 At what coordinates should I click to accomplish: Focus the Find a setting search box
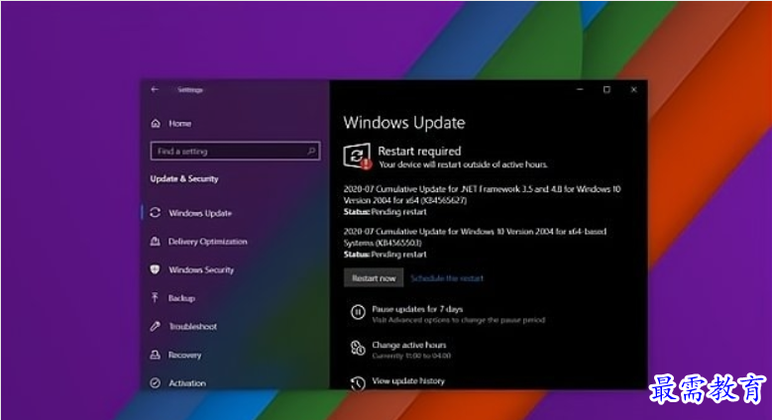(235, 151)
